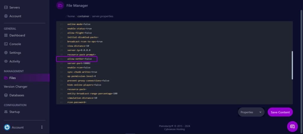This screenshot has width=303, height=134.
Task: Click the server-port=50002 line
Action: click(79, 63)
